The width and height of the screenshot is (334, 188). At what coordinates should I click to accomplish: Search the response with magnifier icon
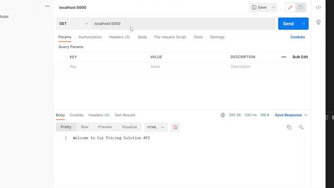pyautogui.click(x=301, y=127)
